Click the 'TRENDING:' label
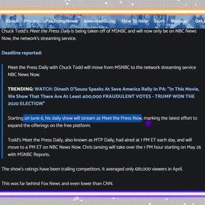 point(20,89)
